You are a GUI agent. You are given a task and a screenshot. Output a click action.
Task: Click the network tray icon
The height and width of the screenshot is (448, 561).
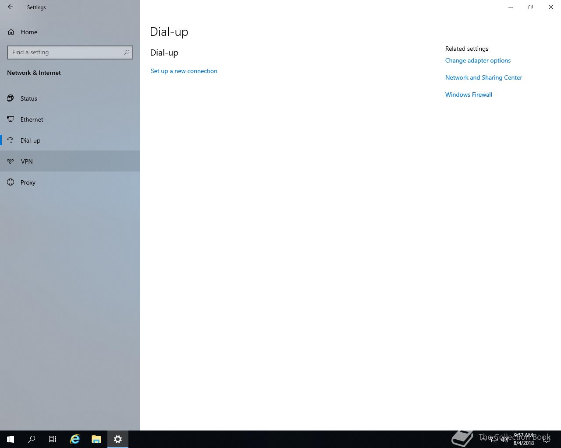coord(494,439)
